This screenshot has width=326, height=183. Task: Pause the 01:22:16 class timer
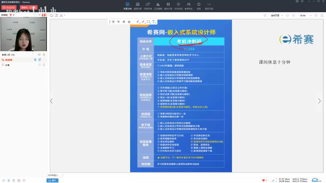pos(4,8)
